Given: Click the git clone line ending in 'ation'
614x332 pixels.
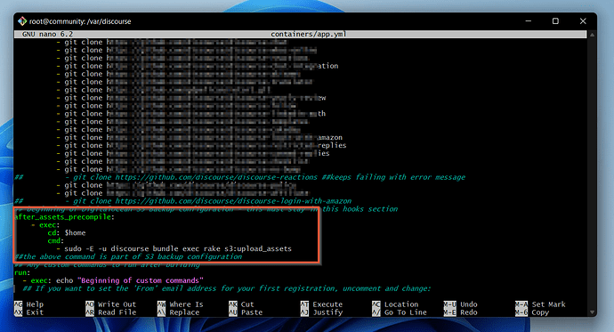Looking at the screenshot, I should tap(198, 66).
